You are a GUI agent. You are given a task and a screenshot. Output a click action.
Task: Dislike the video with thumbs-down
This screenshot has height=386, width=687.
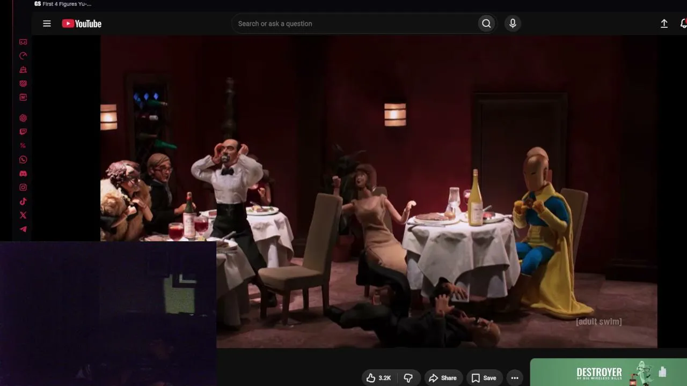[x=408, y=378]
